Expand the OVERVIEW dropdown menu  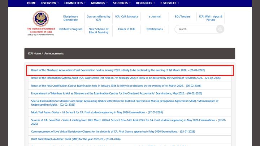(x=50, y=3)
